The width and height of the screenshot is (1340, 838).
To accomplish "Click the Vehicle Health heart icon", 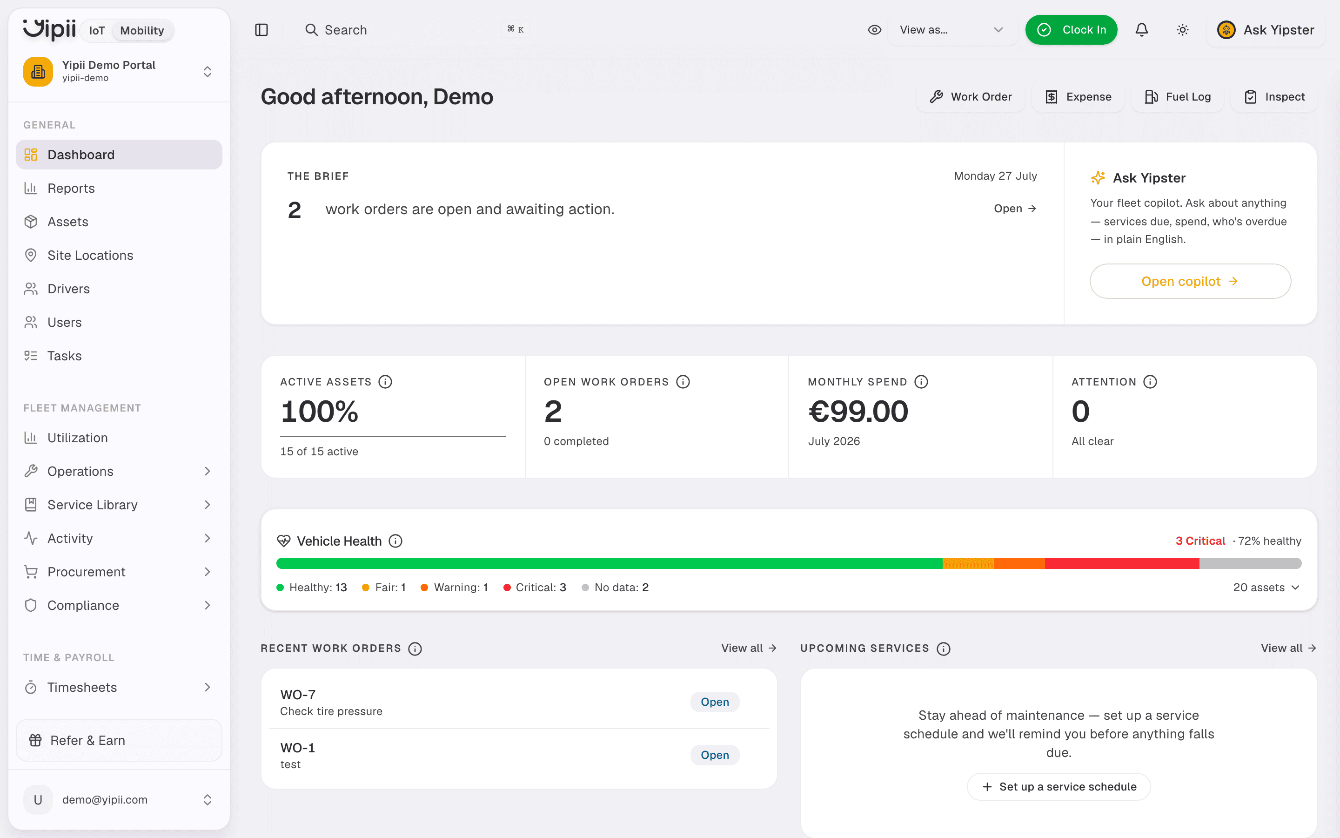I will click(284, 541).
